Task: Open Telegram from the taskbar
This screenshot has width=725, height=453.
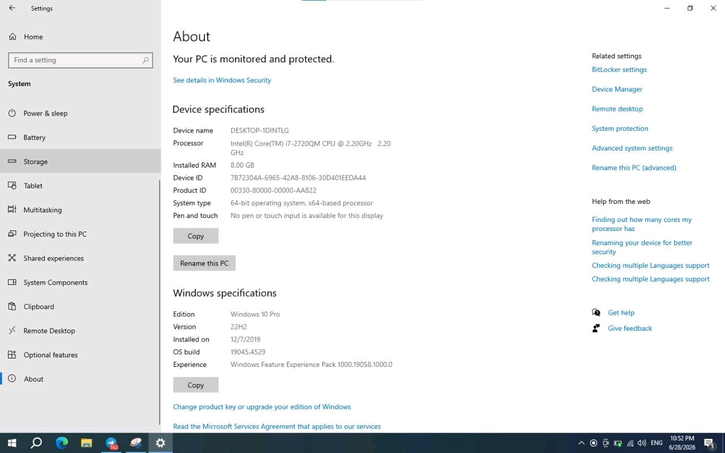Action: click(111, 443)
